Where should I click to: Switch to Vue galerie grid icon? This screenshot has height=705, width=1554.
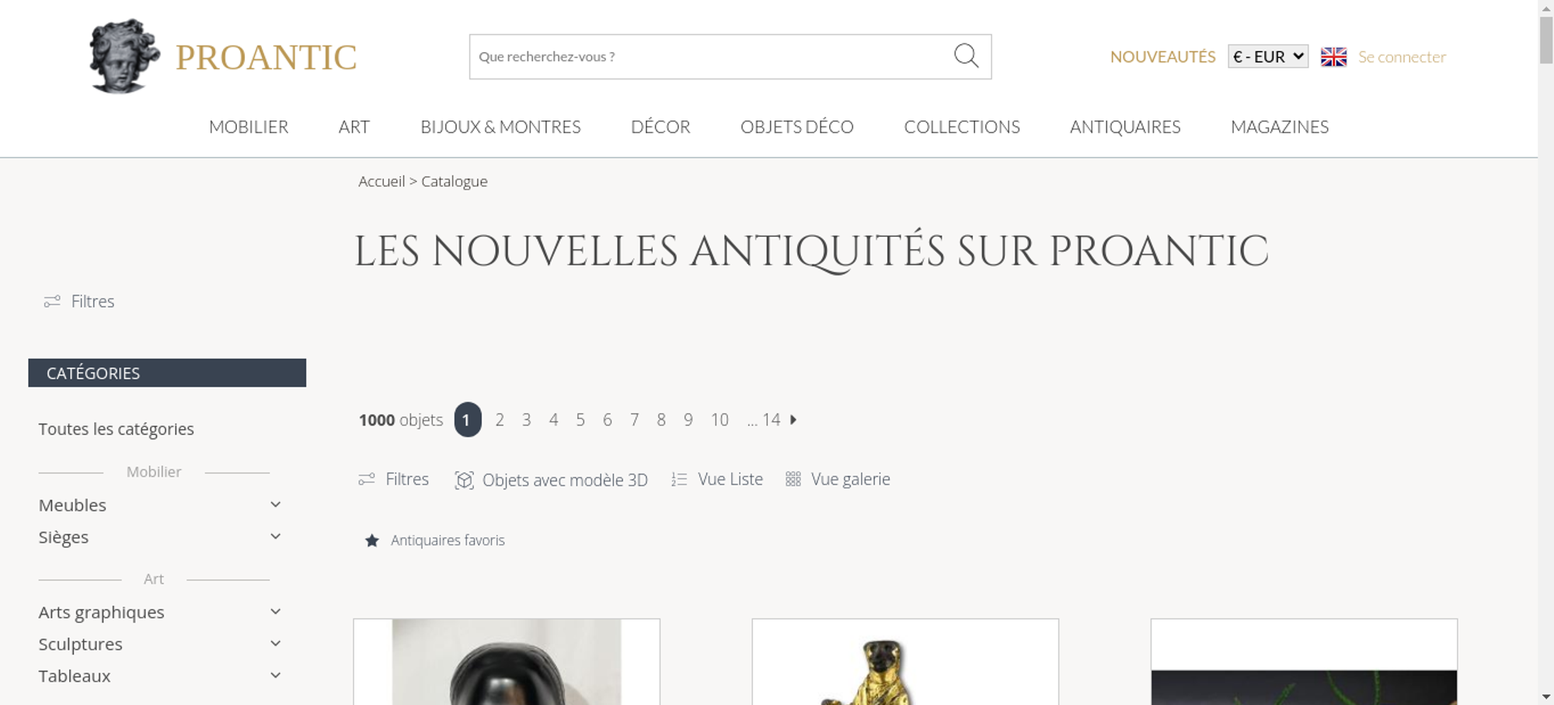pyautogui.click(x=793, y=479)
